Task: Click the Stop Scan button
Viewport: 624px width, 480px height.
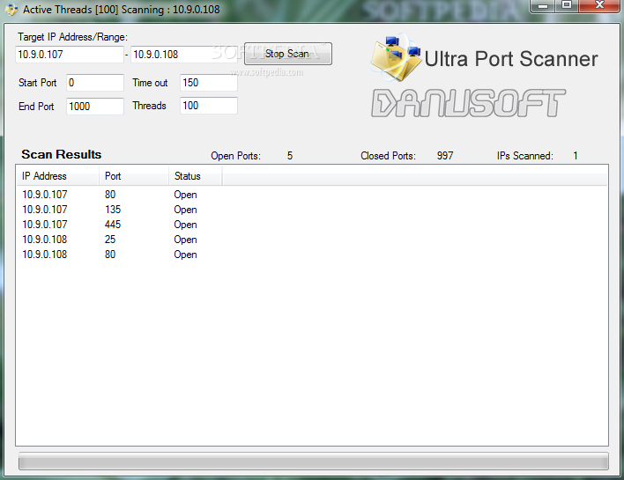Action: pos(287,54)
